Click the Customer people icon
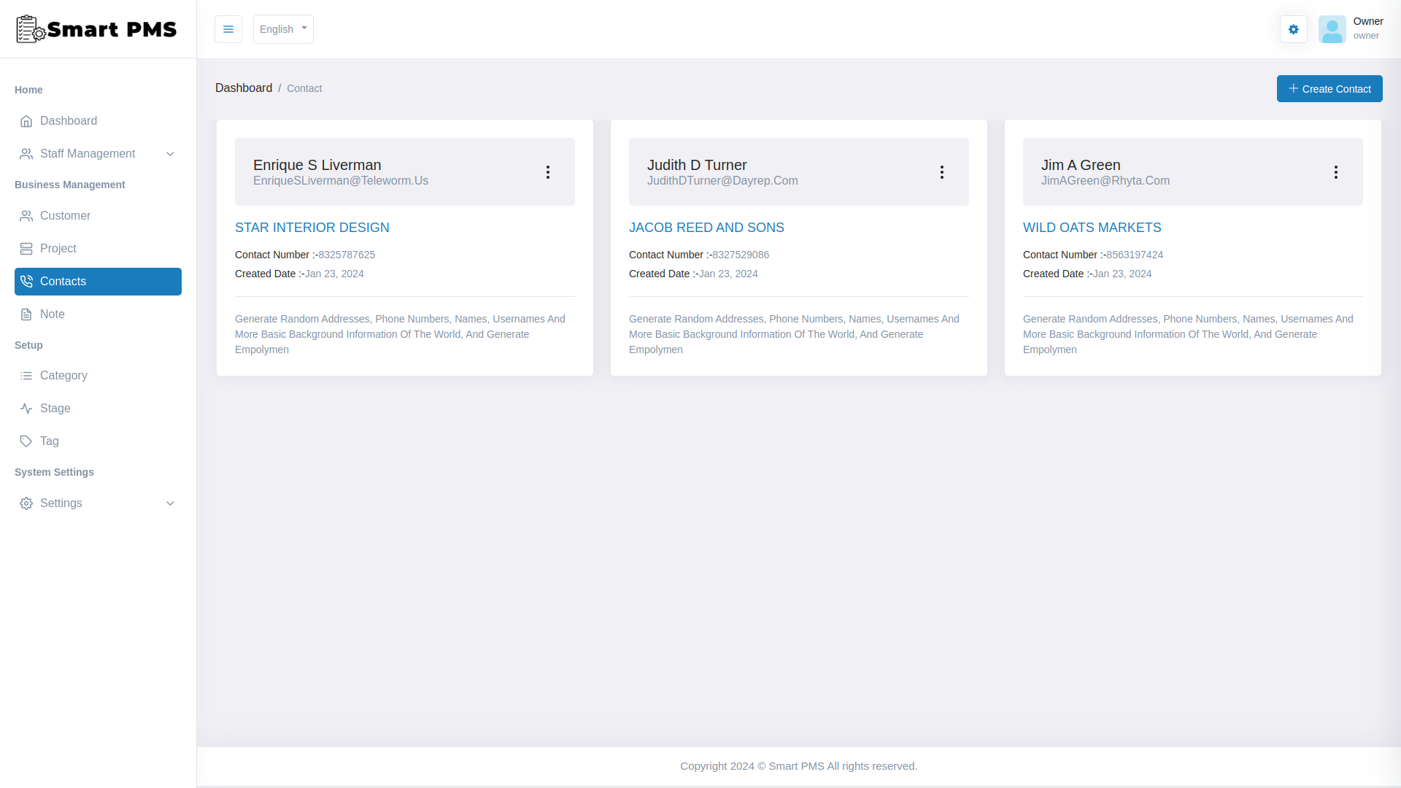Viewport: 1401px width, 788px height. 26,216
